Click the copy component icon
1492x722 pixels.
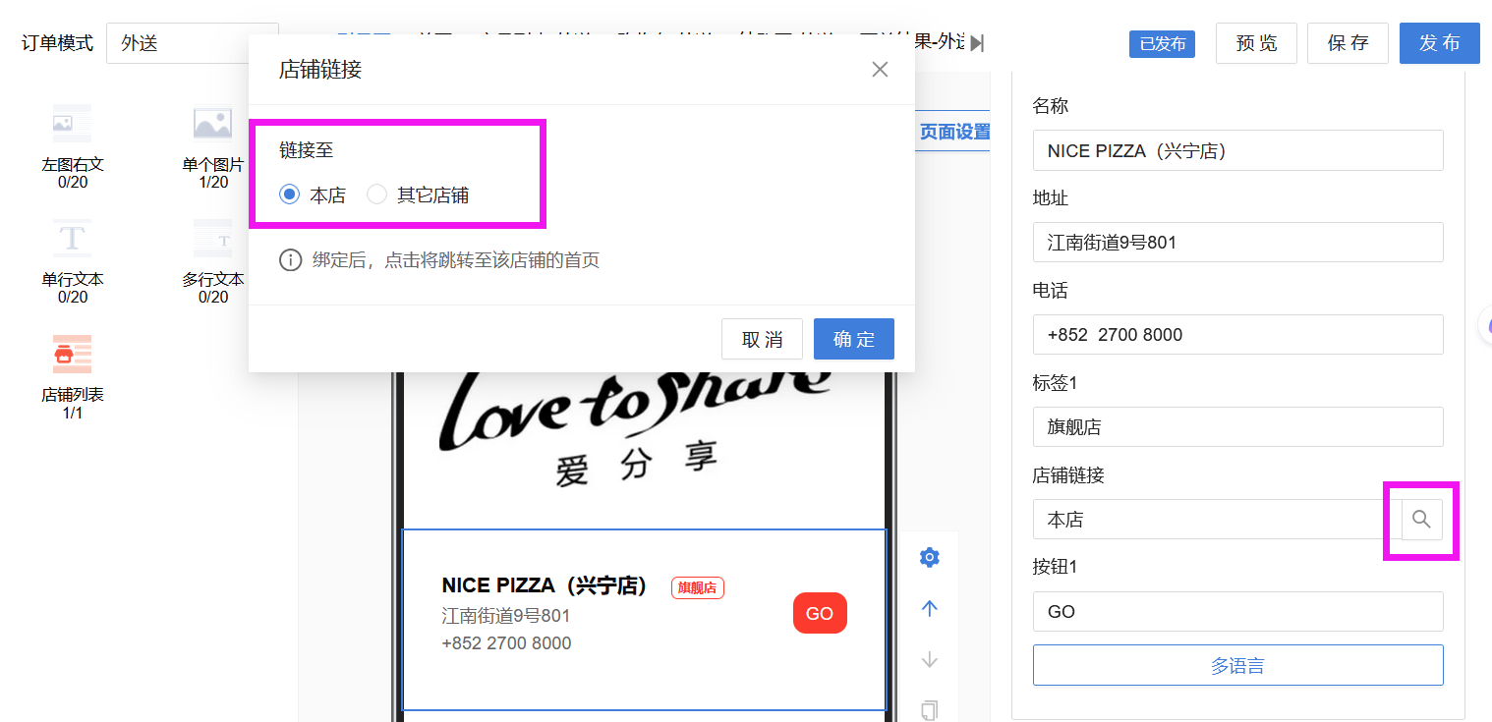coord(929,710)
